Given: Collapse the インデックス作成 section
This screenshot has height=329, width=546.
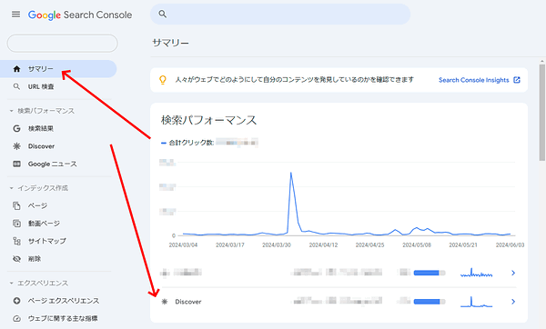Looking at the screenshot, I should (38, 188).
